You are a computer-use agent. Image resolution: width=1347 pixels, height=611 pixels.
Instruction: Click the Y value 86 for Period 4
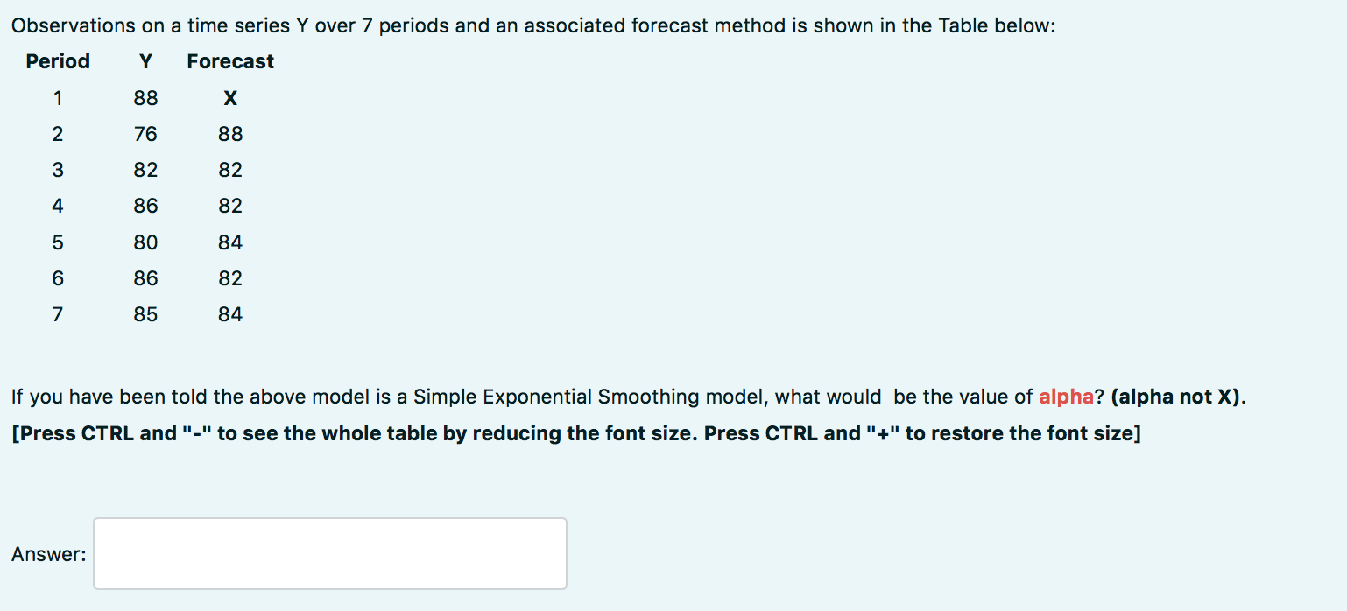(x=145, y=206)
